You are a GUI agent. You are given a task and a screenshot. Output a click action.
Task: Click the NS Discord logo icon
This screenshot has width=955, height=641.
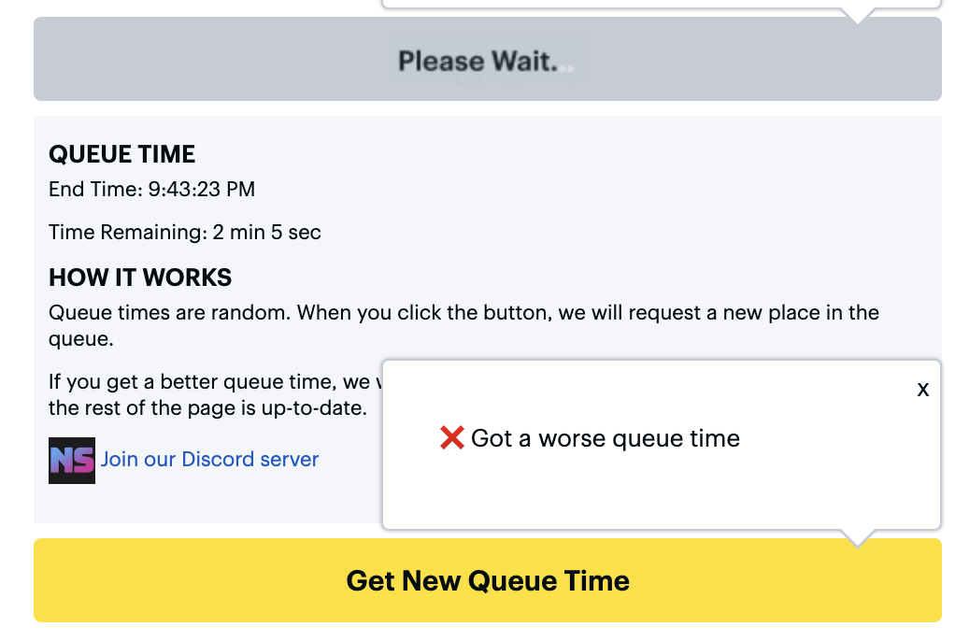pos(72,460)
